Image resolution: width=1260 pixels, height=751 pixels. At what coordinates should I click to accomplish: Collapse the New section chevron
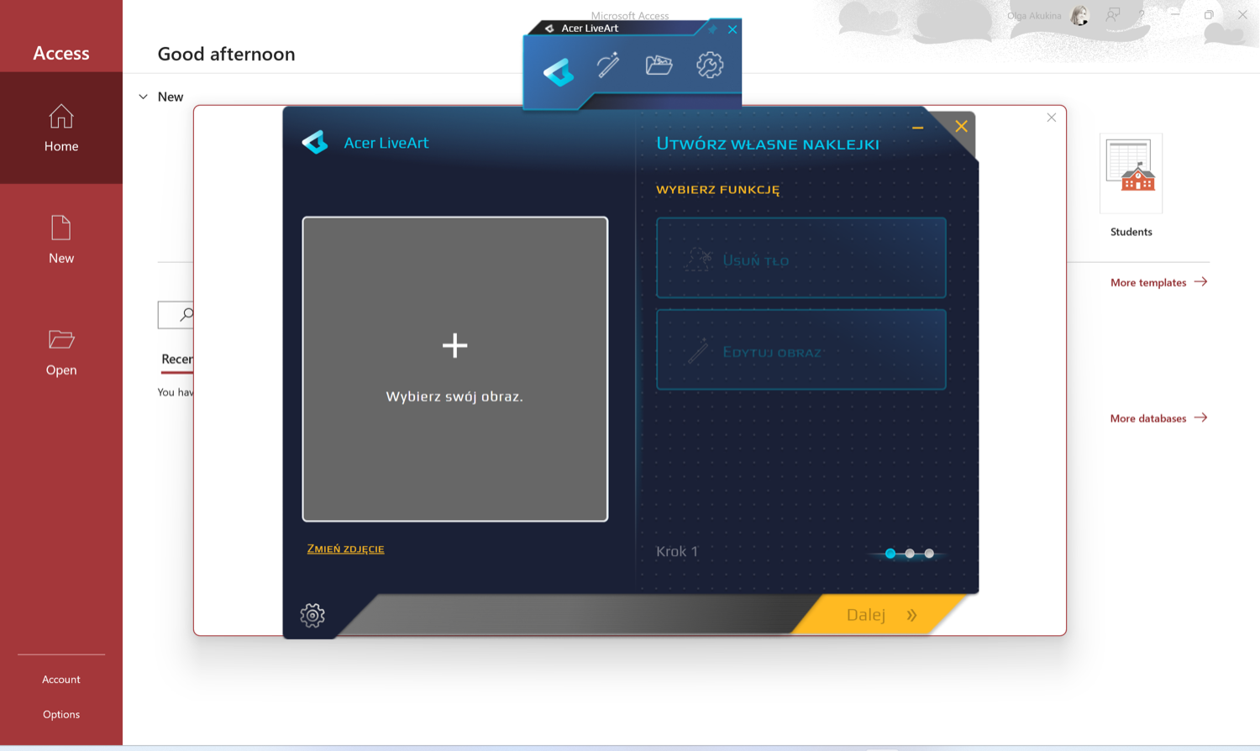144,97
